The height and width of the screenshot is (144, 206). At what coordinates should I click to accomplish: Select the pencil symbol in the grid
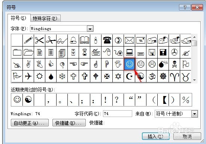pos(28,40)
